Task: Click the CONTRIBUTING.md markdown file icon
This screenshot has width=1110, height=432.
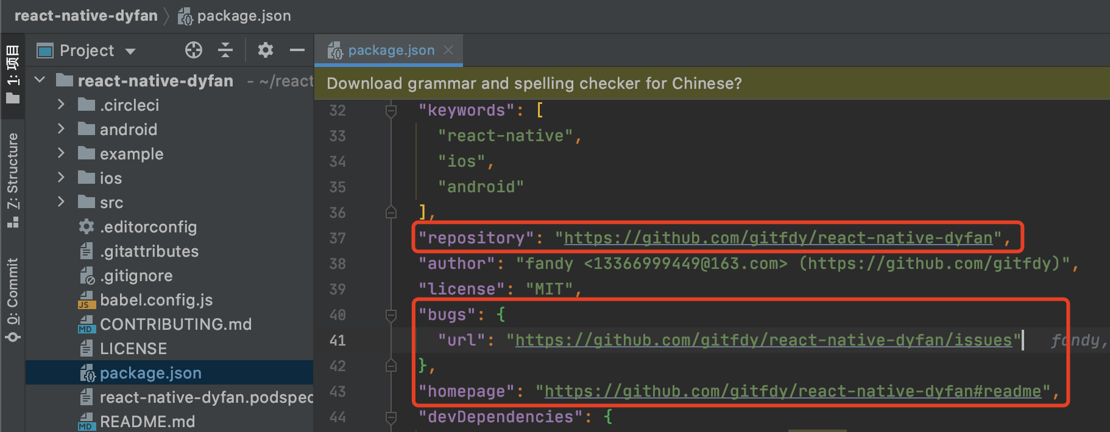Action: [x=87, y=324]
